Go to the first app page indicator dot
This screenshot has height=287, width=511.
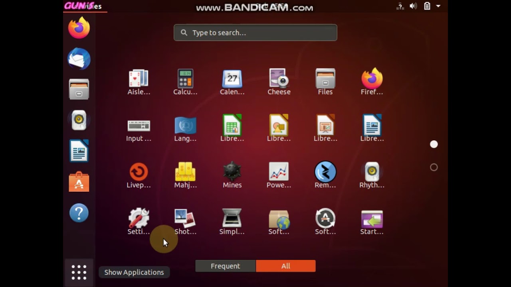[434, 144]
